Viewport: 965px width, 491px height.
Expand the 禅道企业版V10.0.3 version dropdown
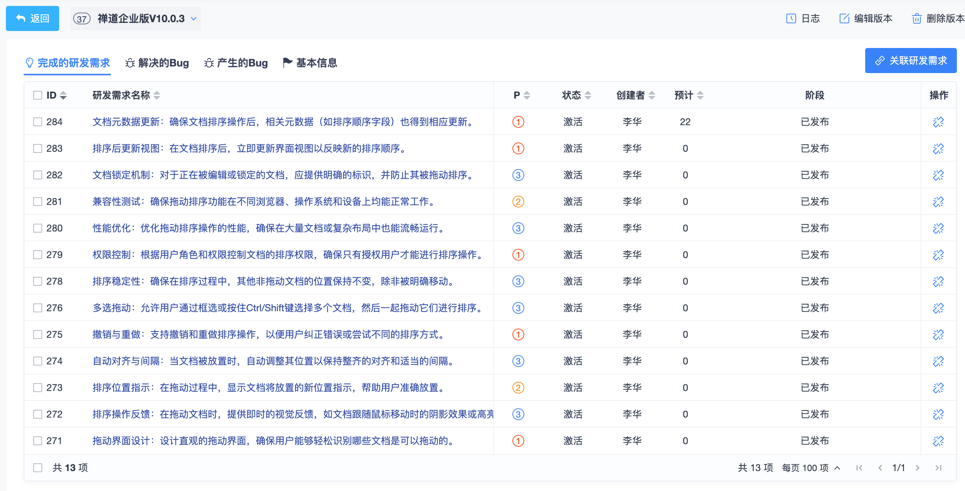click(x=194, y=18)
